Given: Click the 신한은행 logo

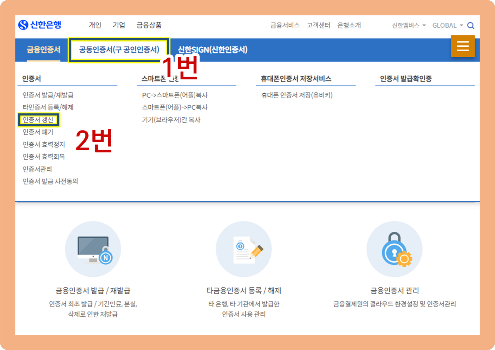Looking at the screenshot, I should pos(40,25).
